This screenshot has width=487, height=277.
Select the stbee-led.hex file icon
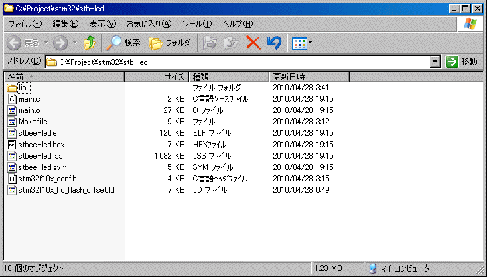click(x=12, y=145)
